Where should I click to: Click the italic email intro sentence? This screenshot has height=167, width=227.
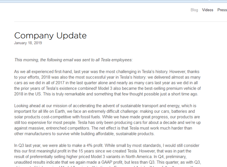coord(73,60)
